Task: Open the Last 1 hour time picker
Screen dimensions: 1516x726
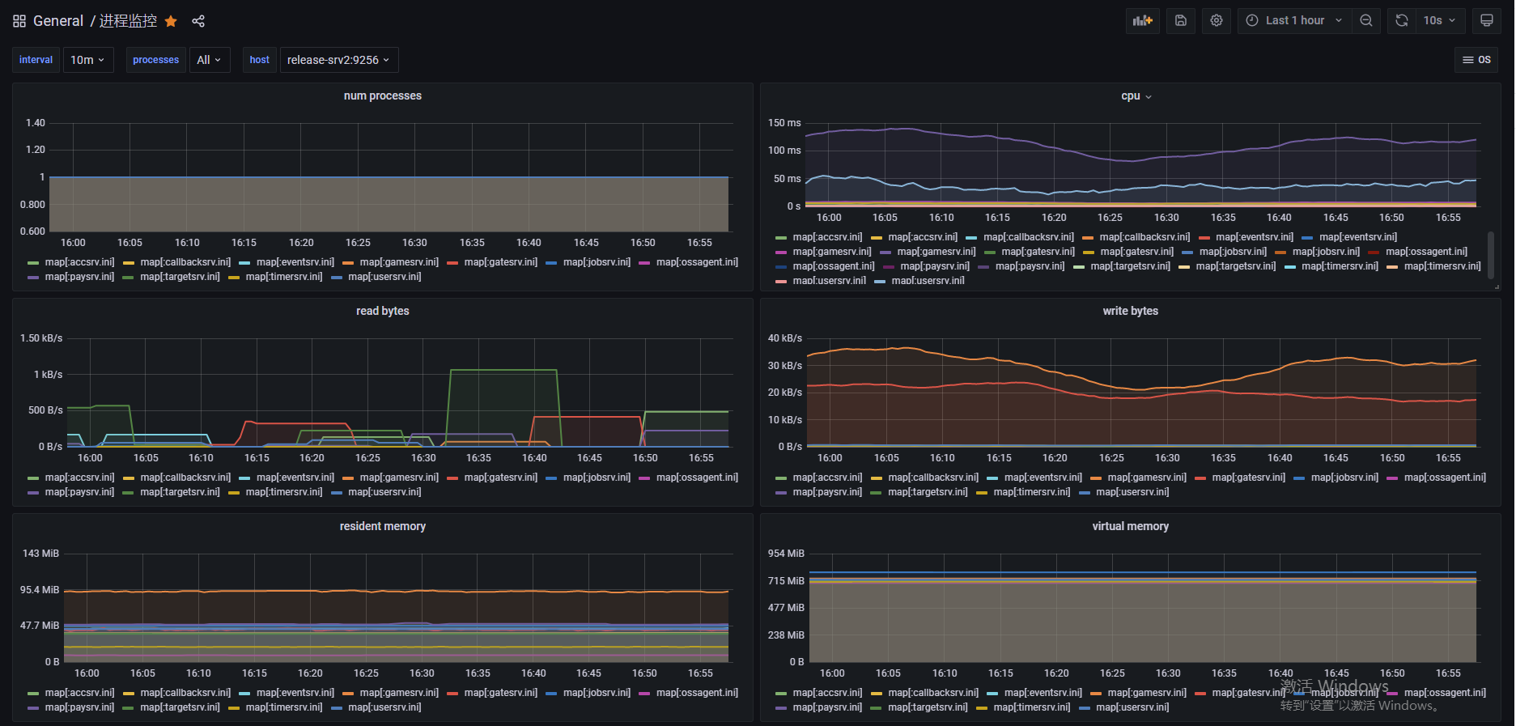Action: [x=1294, y=21]
